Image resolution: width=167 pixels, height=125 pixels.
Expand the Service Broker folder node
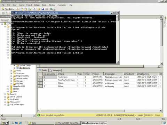pos(11,78)
